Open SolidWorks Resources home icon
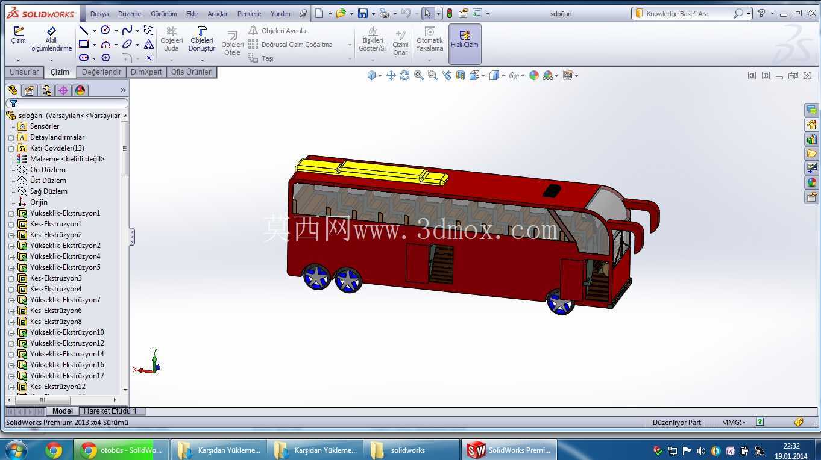The width and height of the screenshot is (821, 460). coord(811,125)
